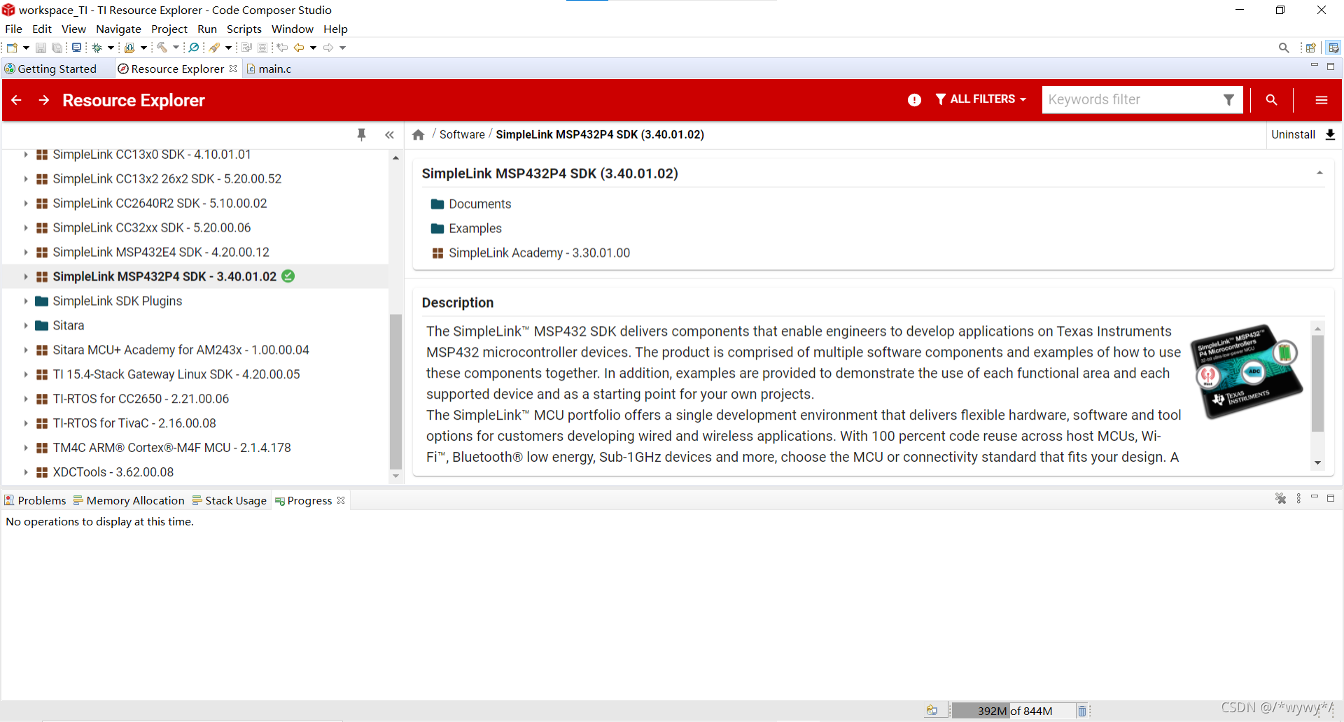The image size is (1344, 722).
Task: Open SimpleLink Academy - 3.30.01.00 link
Action: pos(539,253)
